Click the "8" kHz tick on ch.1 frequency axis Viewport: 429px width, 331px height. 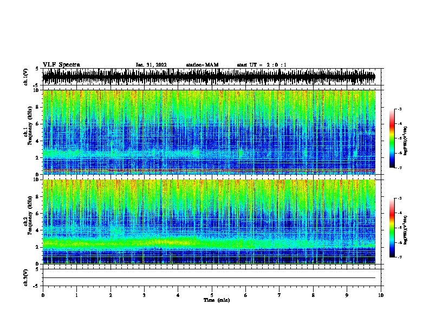(x=37, y=107)
